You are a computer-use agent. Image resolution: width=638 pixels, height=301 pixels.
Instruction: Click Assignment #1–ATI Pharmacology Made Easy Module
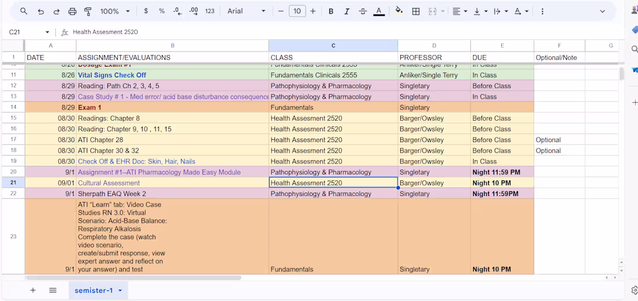click(x=172, y=172)
